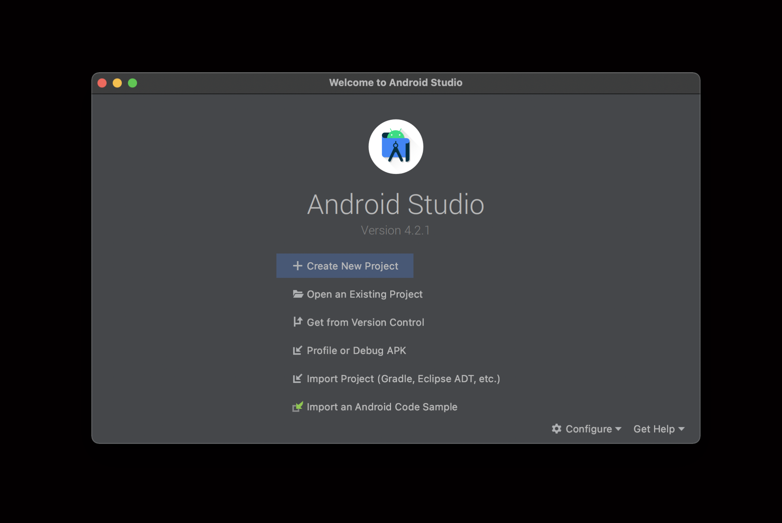The height and width of the screenshot is (523, 782).
Task: Click the plus icon beside Create New Project
Action: coord(298,266)
